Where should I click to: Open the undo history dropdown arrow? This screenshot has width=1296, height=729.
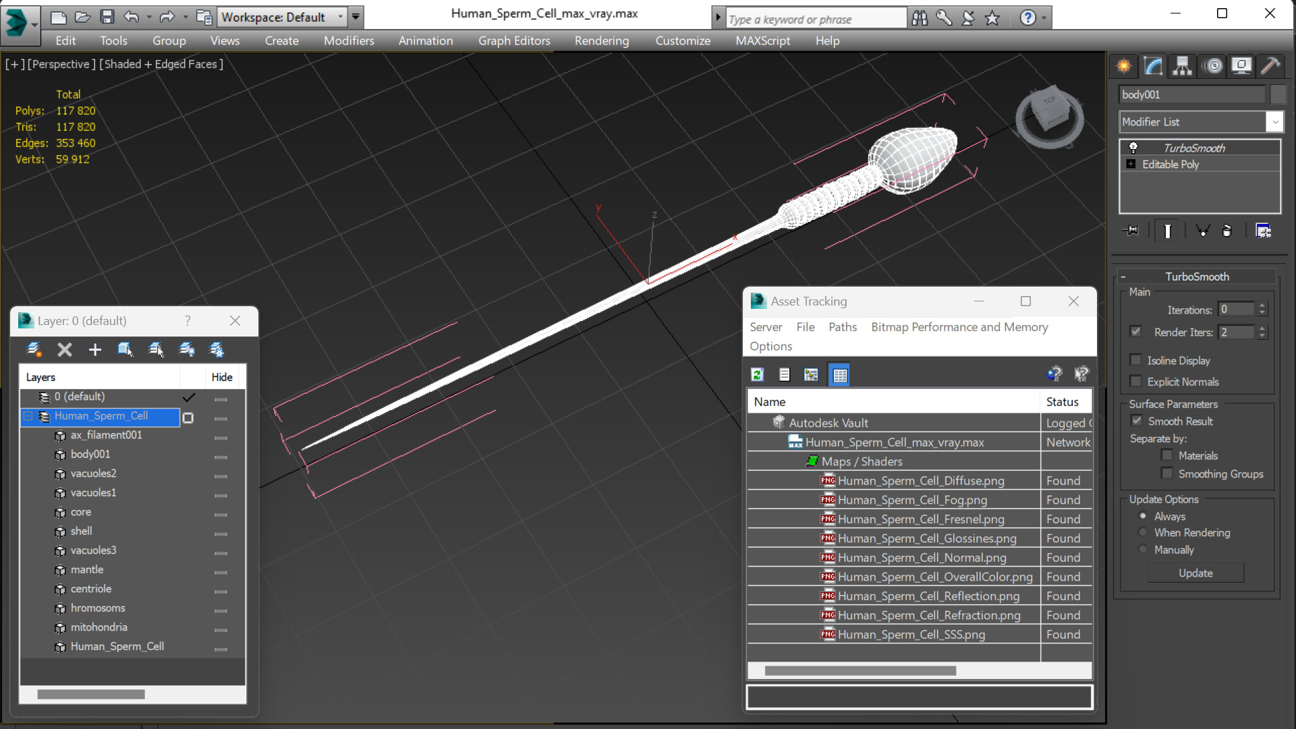tap(149, 17)
